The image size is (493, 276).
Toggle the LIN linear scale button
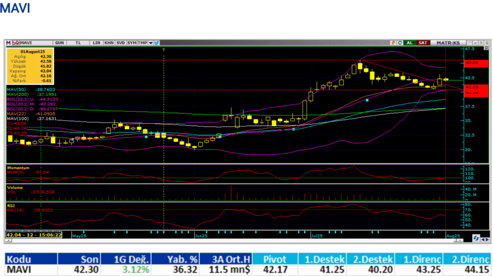point(96,43)
